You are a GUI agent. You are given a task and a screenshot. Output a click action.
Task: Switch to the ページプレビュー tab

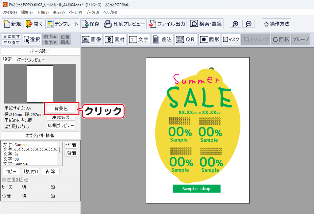(31, 60)
